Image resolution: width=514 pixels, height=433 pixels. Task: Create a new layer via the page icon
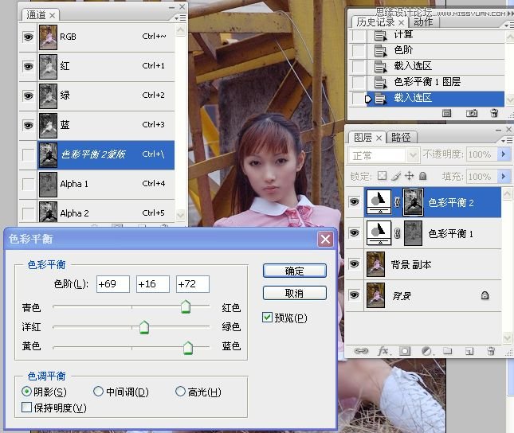point(469,351)
